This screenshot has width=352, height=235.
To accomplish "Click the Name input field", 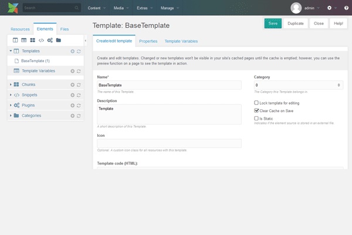I will pos(170,85).
